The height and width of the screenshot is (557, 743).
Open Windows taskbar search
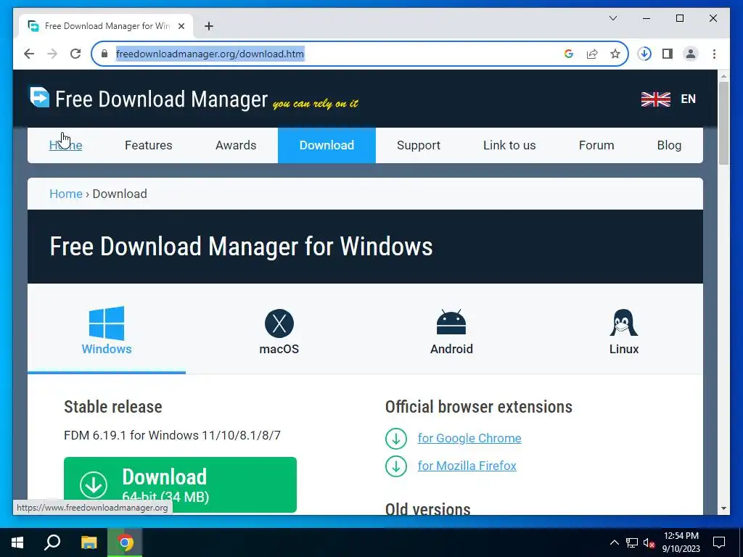coord(52,542)
